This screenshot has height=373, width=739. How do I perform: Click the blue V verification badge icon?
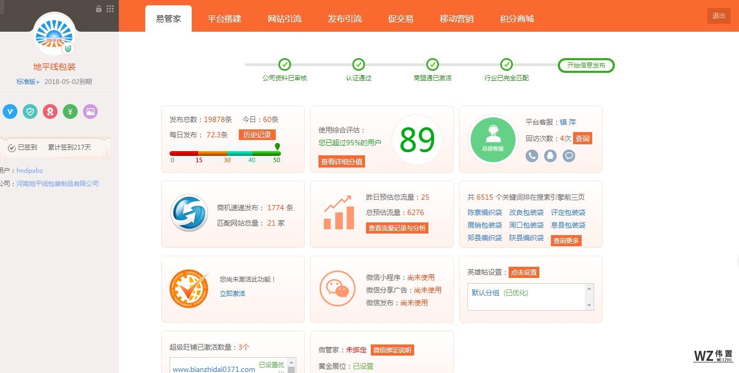click(x=10, y=111)
